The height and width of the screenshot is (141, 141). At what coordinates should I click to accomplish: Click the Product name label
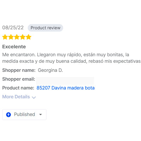pos(18,88)
